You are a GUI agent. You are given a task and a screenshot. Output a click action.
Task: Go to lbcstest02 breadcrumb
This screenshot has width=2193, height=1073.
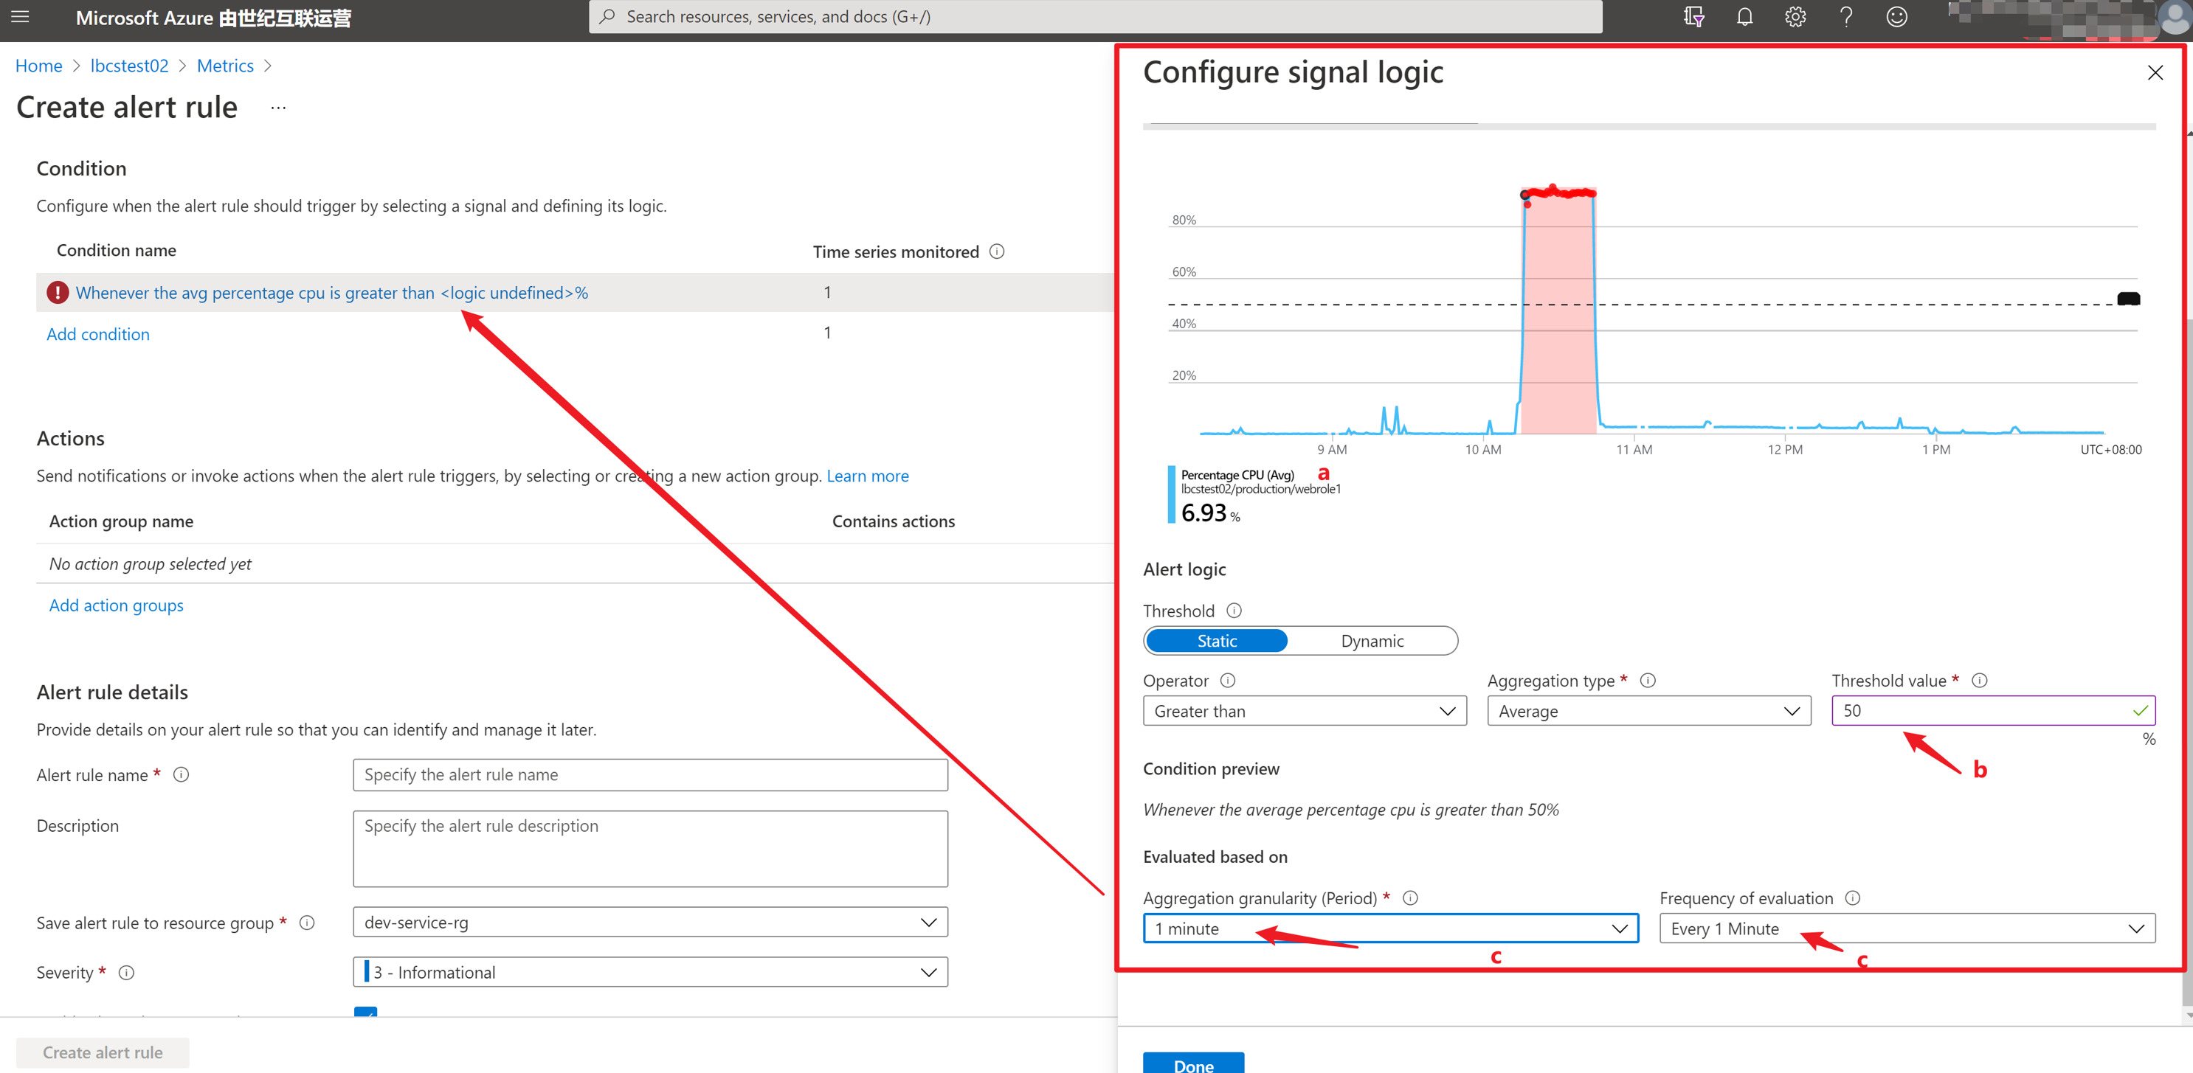tap(129, 66)
